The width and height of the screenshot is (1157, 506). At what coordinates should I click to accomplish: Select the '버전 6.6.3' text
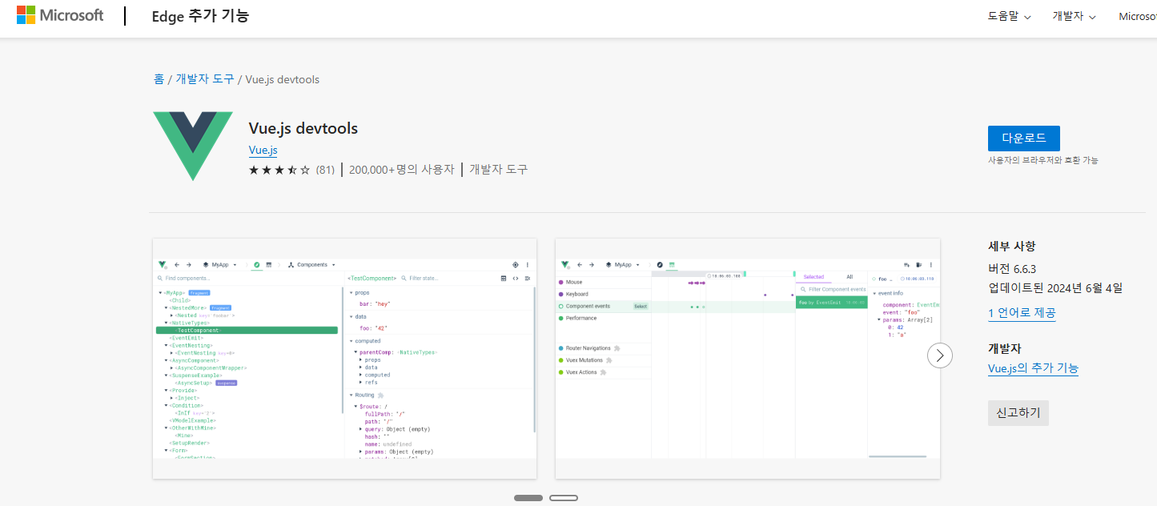pyautogui.click(x=1013, y=268)
